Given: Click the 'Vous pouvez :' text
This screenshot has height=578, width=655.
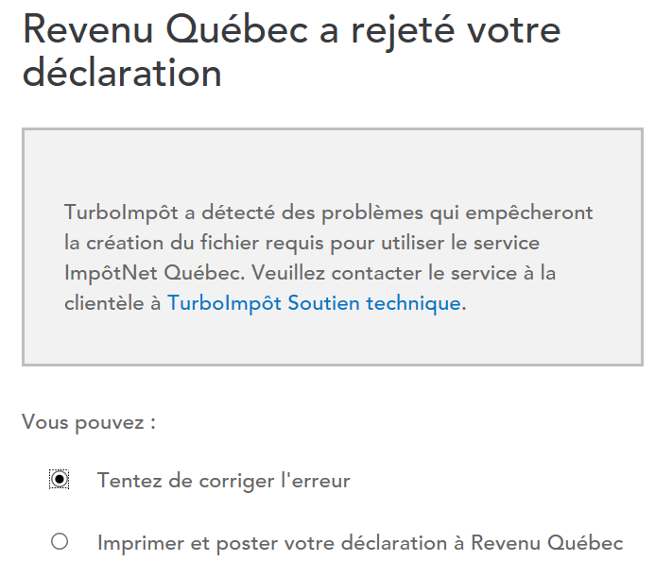Looking at the screenshot, I should point(89,421).
